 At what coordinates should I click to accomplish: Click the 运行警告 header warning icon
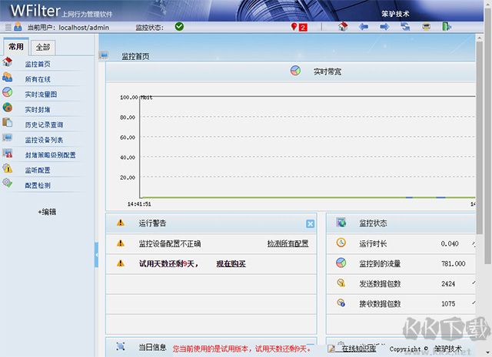[121, 223]
